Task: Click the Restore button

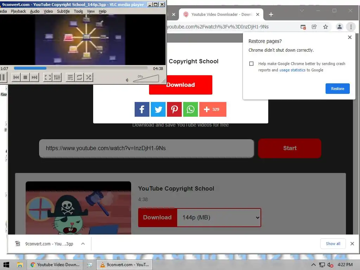Action: (x=337, y=89)
